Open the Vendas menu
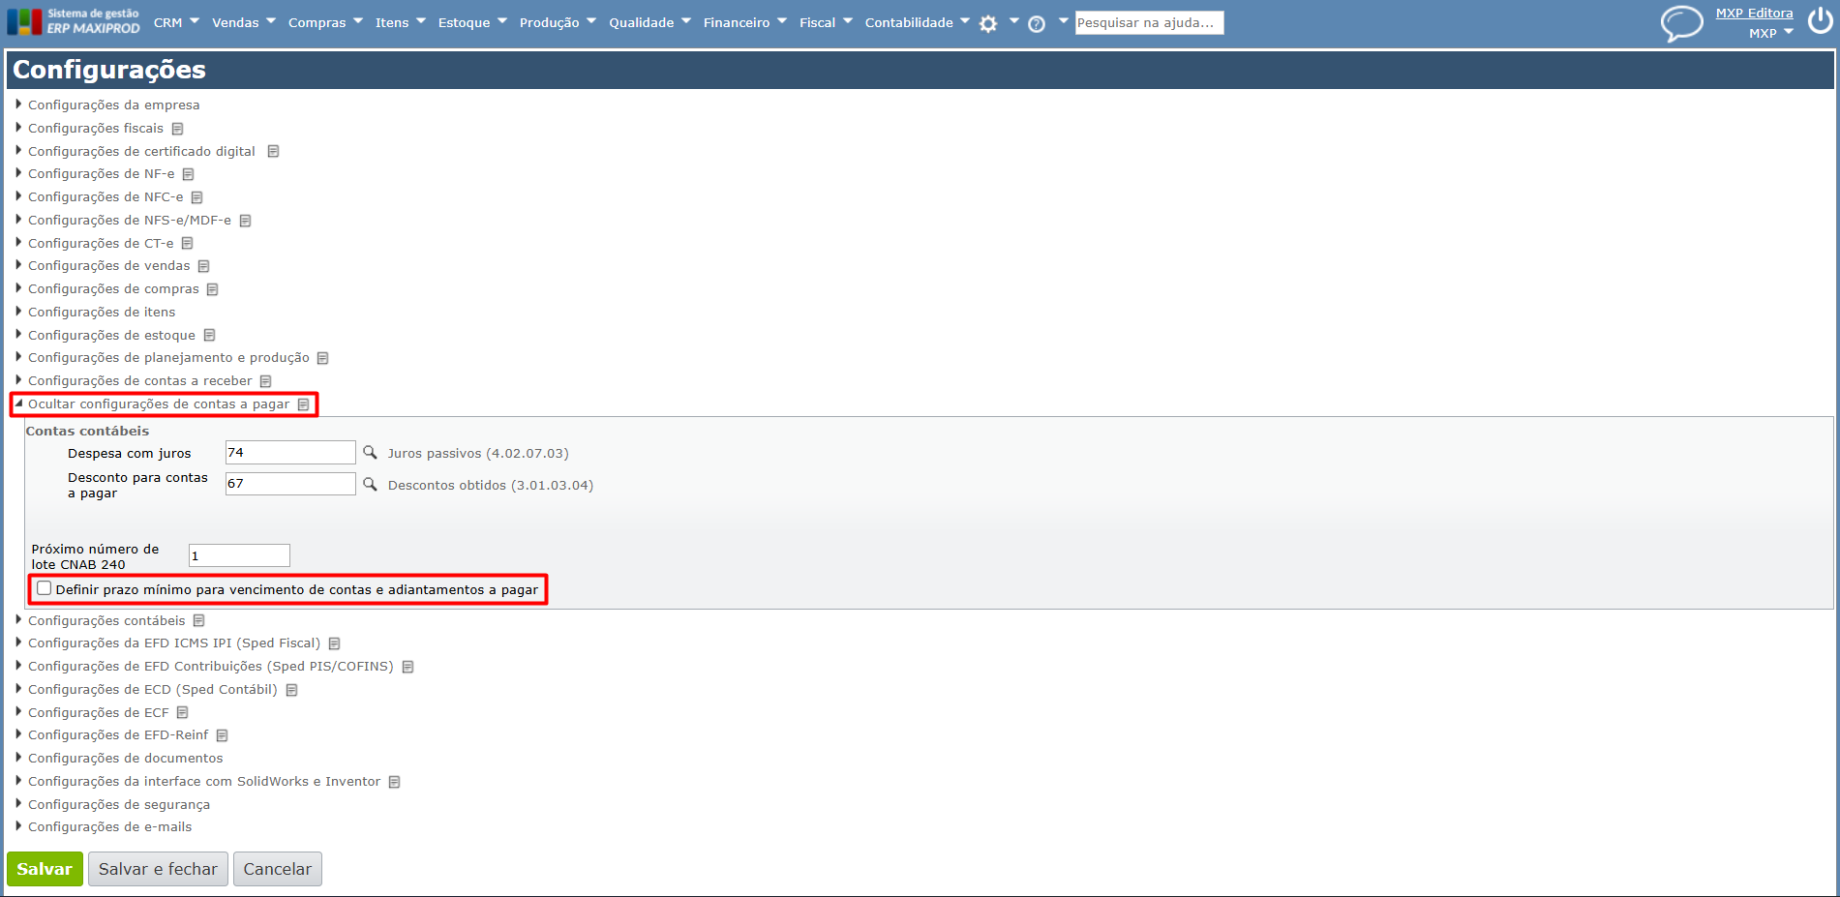Image resolution: width=1840 pixels, height=897 pixels. point(244,22)
